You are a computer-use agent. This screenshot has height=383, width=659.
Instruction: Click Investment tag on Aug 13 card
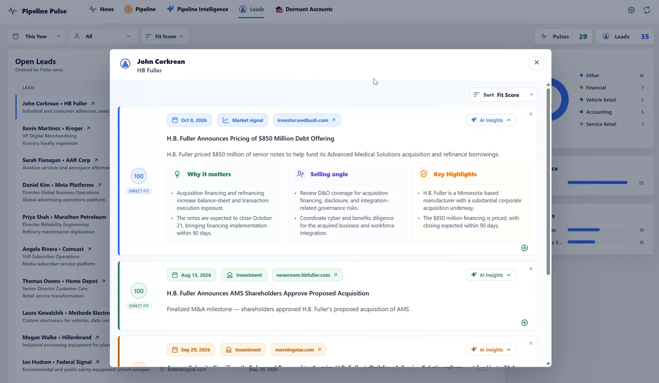(244, 275)
